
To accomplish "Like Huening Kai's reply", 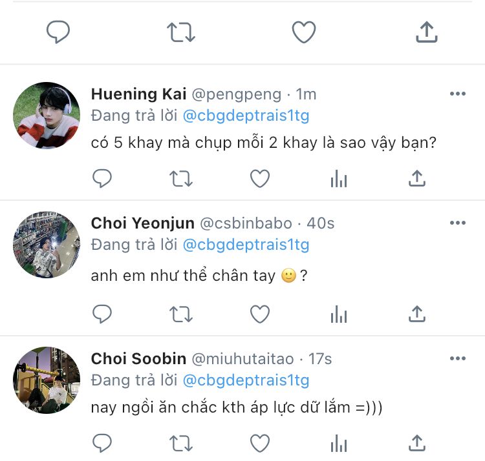I will (x=260, y=179).
